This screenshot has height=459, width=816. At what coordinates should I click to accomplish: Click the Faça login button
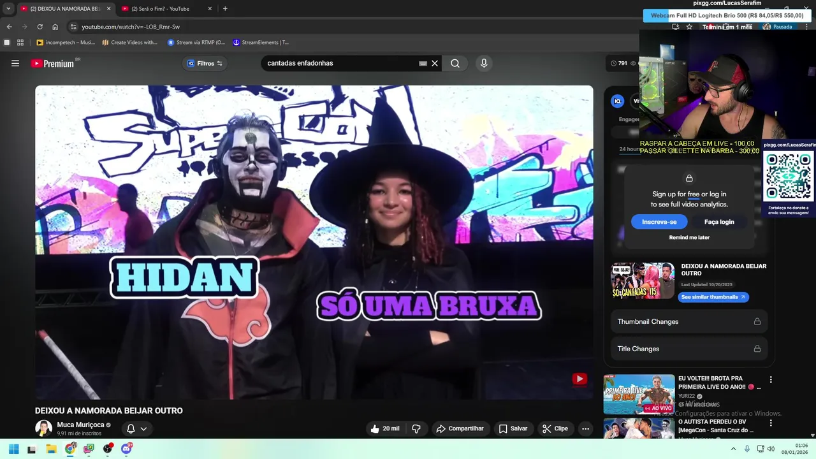(719, 222)
